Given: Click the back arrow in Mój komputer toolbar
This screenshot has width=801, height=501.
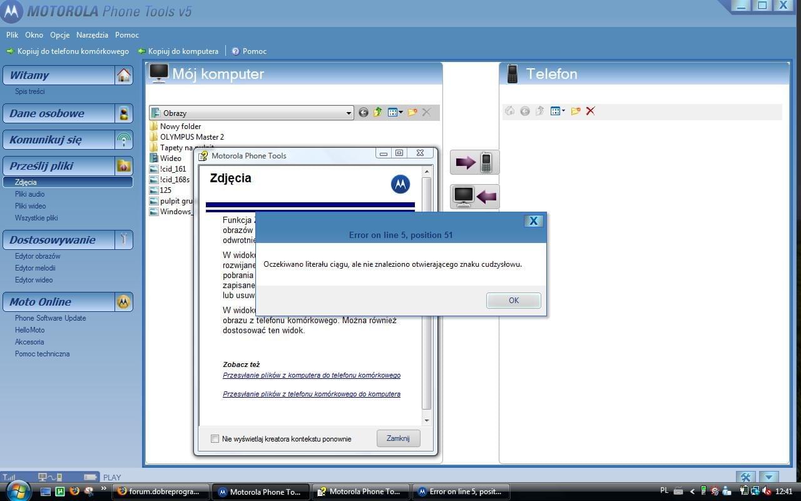Looking at the screenshot, I should point(364,113).
